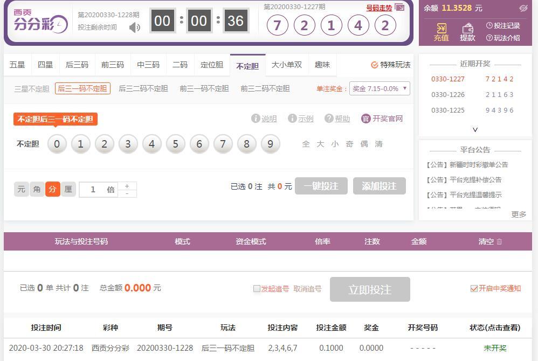This screenshot has width=538, height=361.
Task: Click the 特殊玩法 special play icon
Action: pyautogui.click(x=374, y=65)
